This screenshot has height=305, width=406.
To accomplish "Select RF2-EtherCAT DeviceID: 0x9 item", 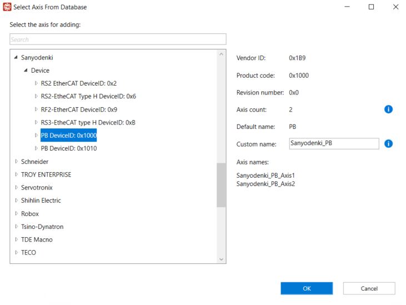I will (x=79, y=109).
